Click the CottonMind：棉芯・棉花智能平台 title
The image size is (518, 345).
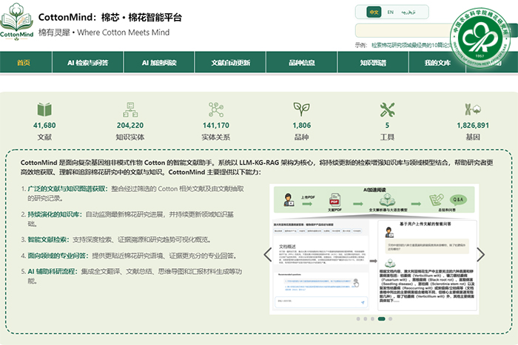pyautogui.click(x=110, y=17)
